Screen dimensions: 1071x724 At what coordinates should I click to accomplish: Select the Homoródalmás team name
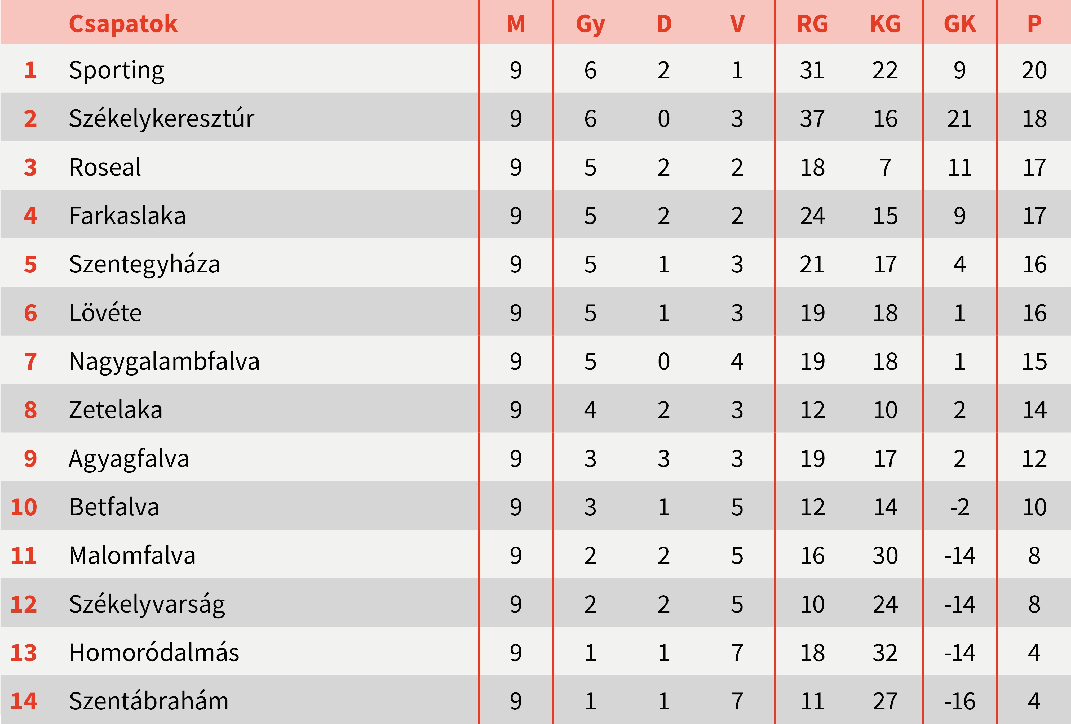(x=154, y=653)
